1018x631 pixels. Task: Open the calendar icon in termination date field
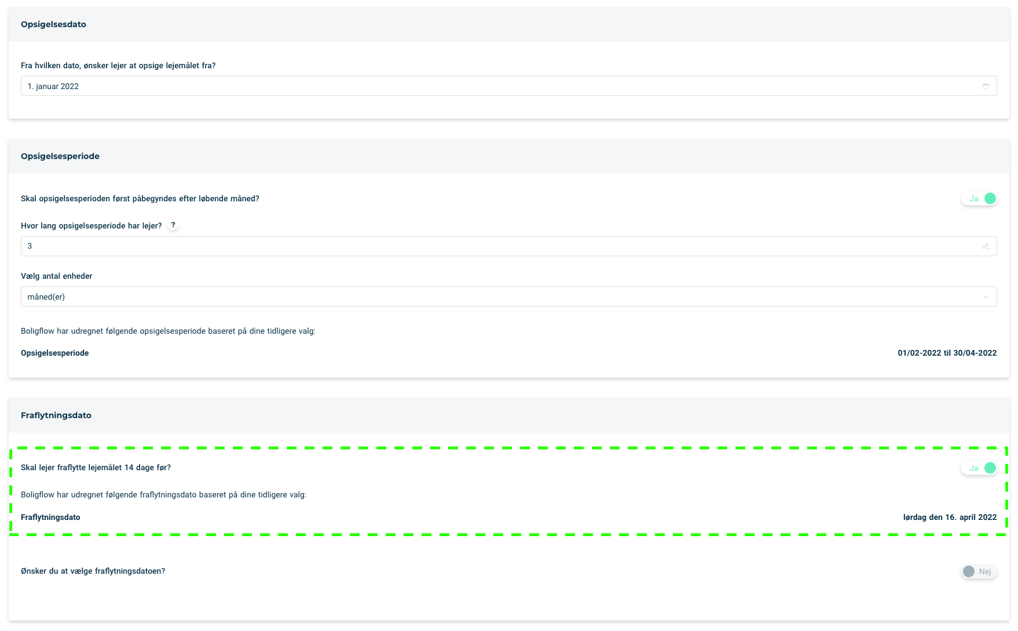pyautogui.click(x=986, y=86)
